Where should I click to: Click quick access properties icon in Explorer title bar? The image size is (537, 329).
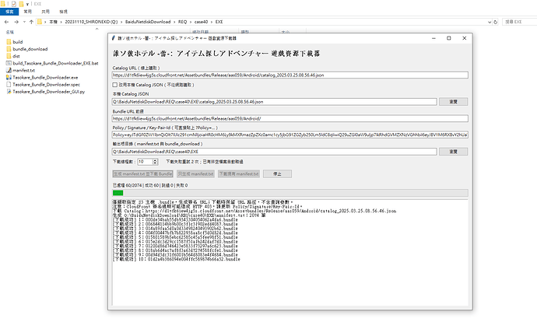[14, 4]
